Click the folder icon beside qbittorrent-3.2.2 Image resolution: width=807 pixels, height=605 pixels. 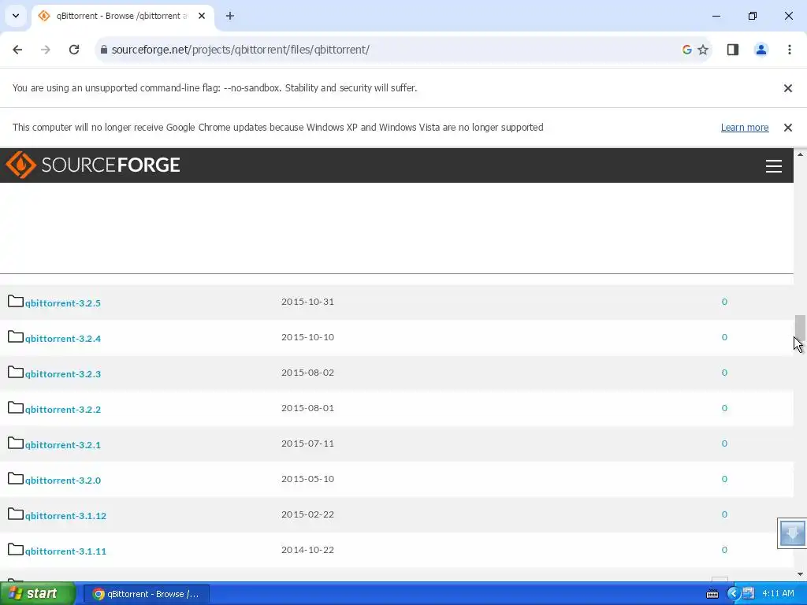(x=16, y=408)
